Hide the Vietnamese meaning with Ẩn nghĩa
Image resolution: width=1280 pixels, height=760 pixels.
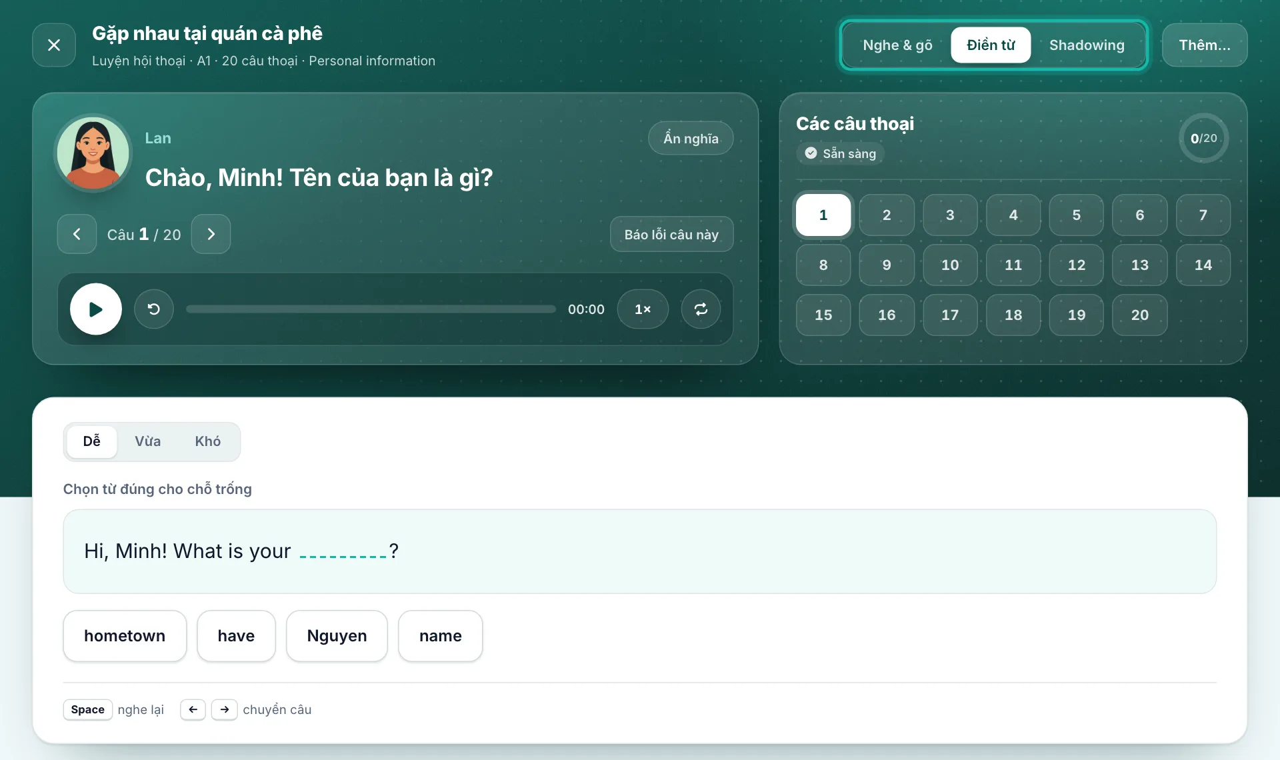[691, 139]
